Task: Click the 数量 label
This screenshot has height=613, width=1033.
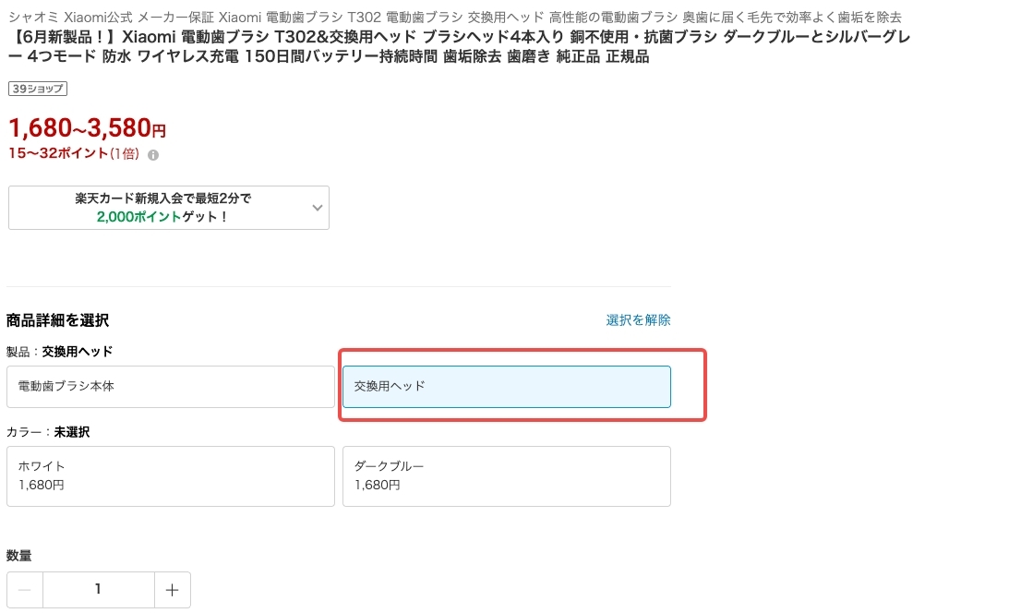Action: pos(19,556)
